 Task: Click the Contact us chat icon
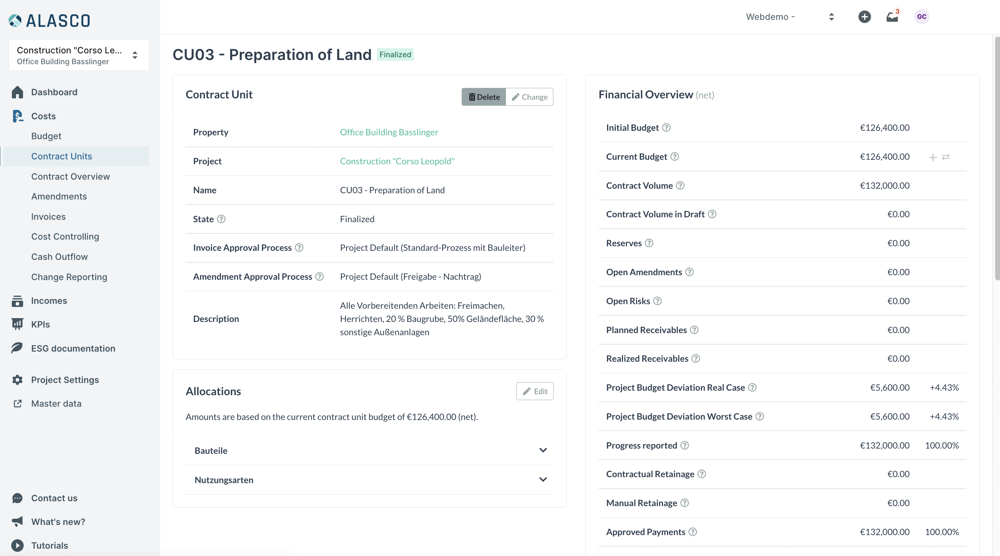coord(17,498)
